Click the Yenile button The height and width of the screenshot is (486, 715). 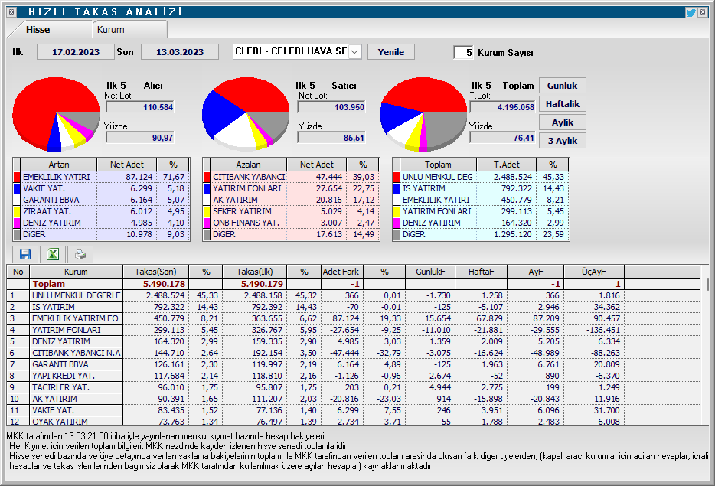click(x=390, y=51)
